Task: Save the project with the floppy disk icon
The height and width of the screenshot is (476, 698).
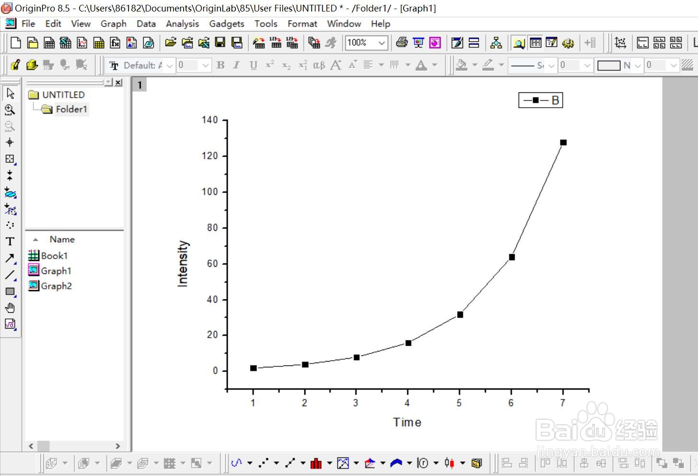Action: point(220,43)
